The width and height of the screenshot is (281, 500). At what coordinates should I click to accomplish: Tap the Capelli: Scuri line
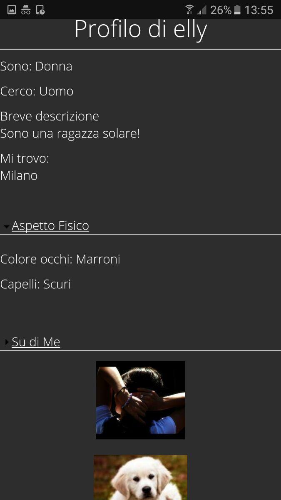(x=35, y=284)
